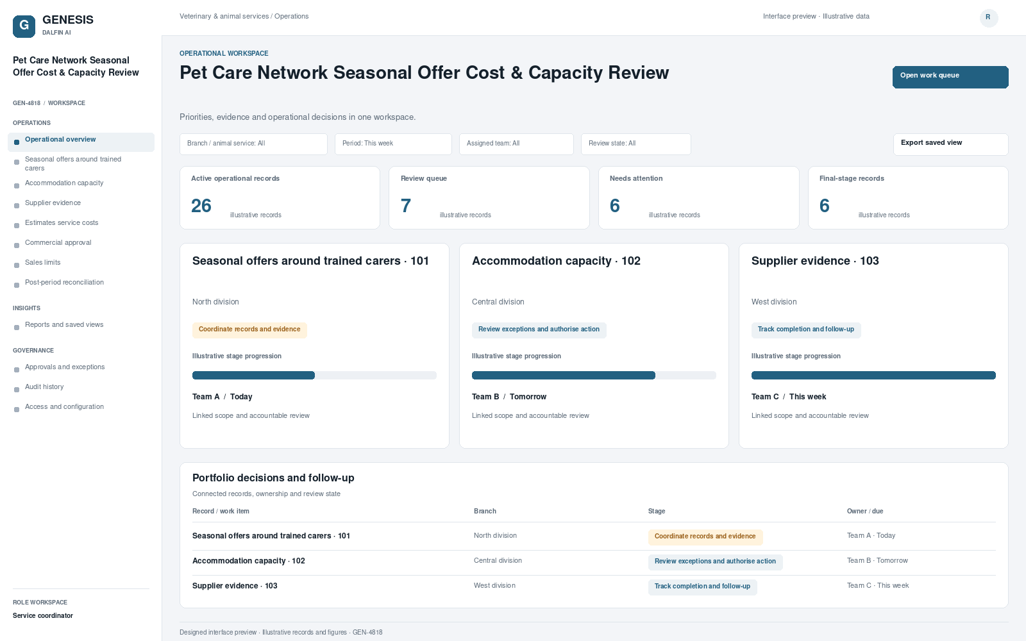Viewport: 1026px width, 641px height.
Task: Click progress bar in Supplier evidence card
Action: [x=873, y=376]
